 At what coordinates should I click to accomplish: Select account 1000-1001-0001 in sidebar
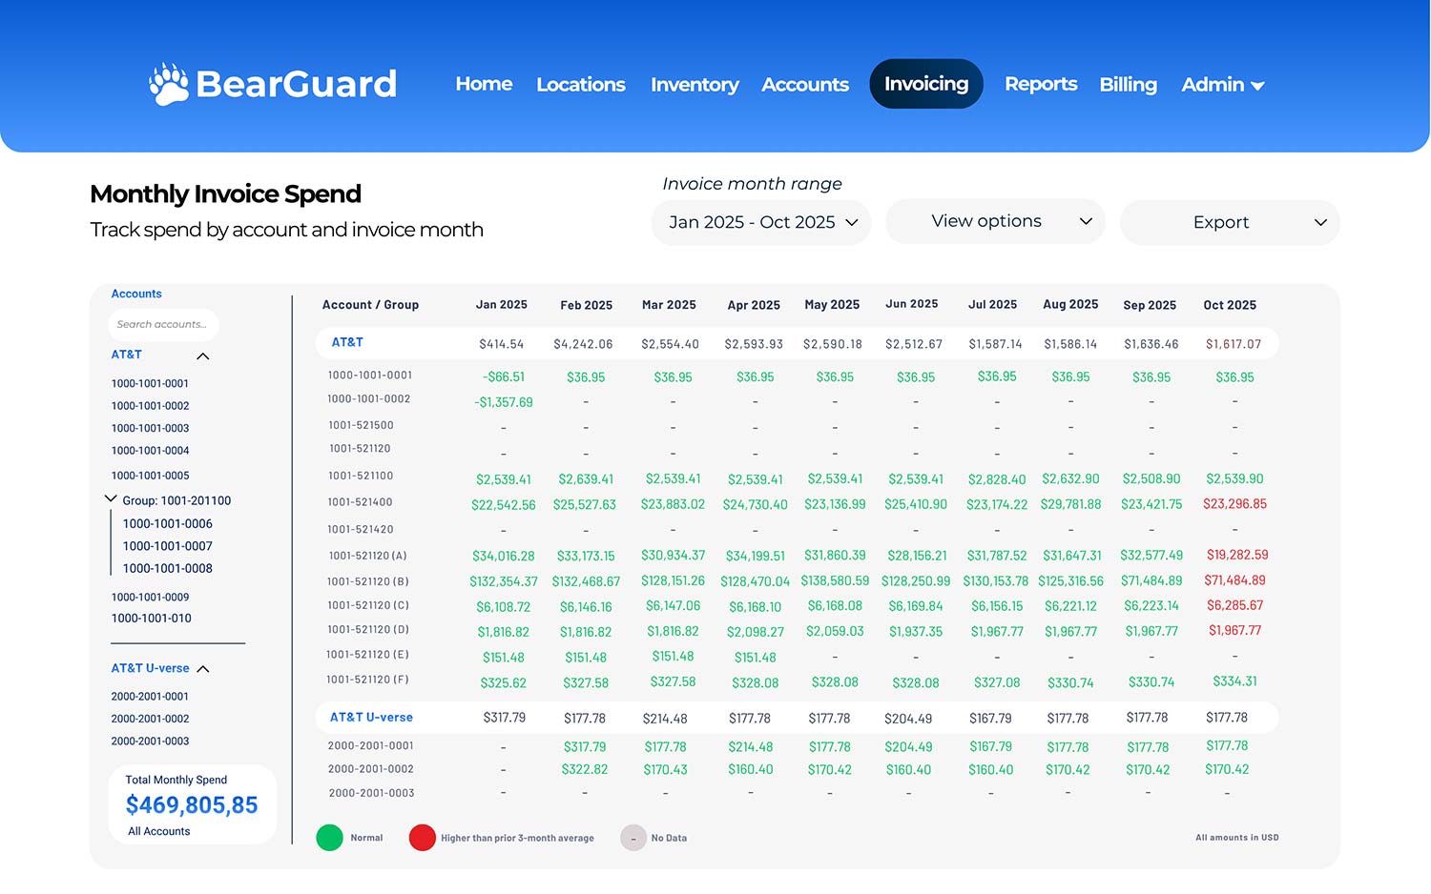[x=150, y=383]
